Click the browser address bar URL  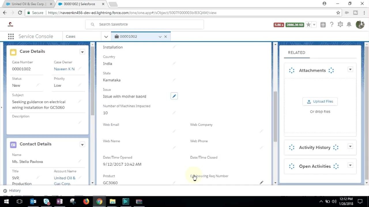pyautogui.click(x=132, y=13)
